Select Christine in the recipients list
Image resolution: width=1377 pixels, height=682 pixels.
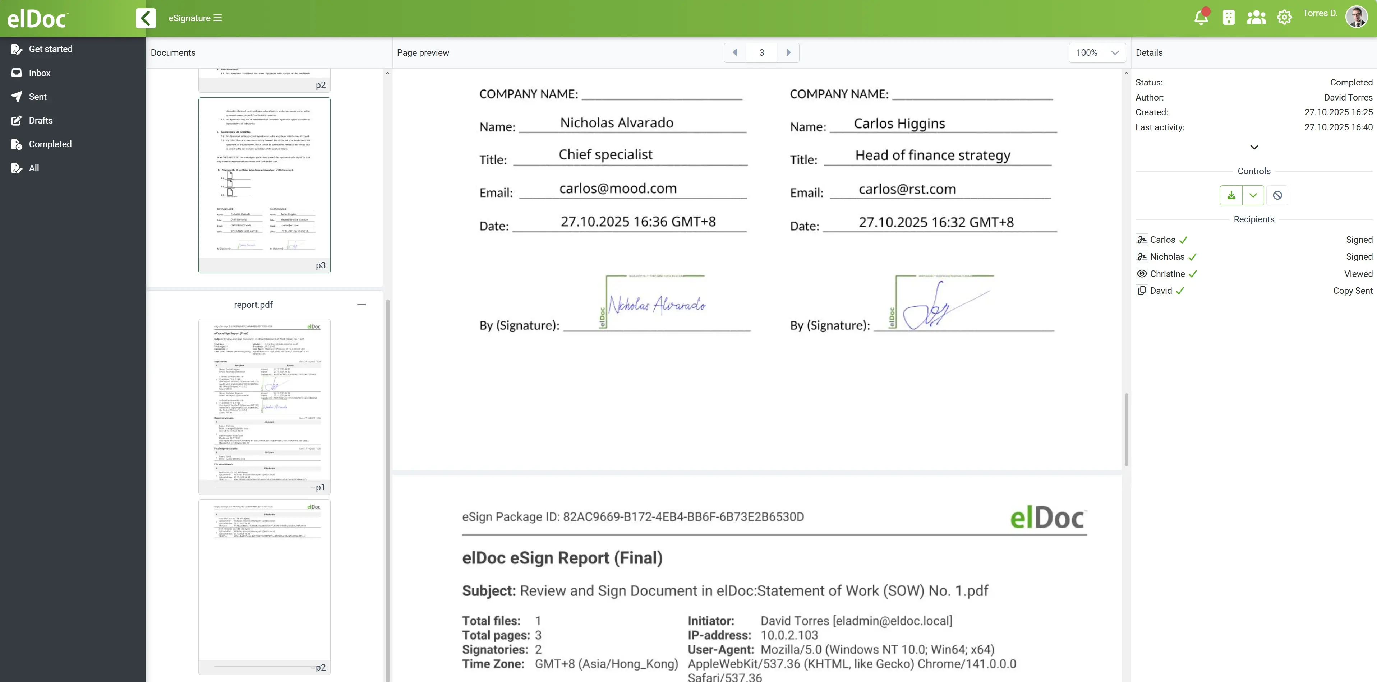click(1167, 274)
